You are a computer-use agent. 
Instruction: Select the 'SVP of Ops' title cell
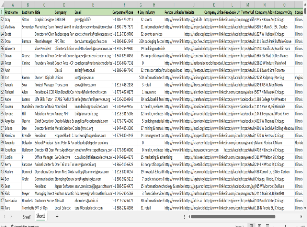44,208
